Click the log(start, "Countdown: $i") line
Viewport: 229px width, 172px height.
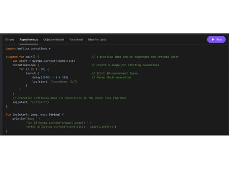[55, 82]
